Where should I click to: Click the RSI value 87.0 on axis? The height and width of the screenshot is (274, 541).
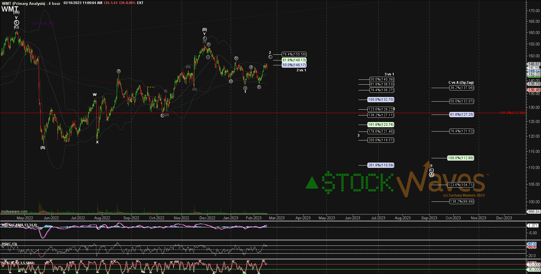pyautogui.click(x=532, y=244)
